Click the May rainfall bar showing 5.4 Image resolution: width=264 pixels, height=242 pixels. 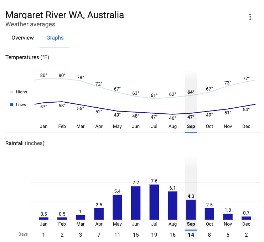click(117, 207)
